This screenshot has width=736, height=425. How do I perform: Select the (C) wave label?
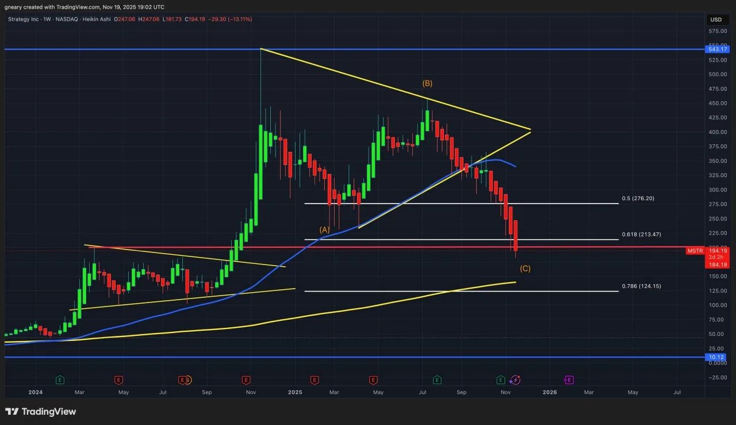(x=525, y=269)
